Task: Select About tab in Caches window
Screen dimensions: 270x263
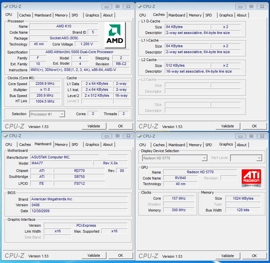Action: pyautogui.click(x=242, y=15)
